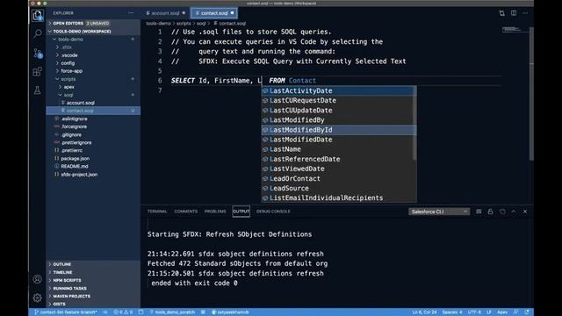Collapse the soql folder
This screenshot has height=316, width=562.
click(93, 95)
